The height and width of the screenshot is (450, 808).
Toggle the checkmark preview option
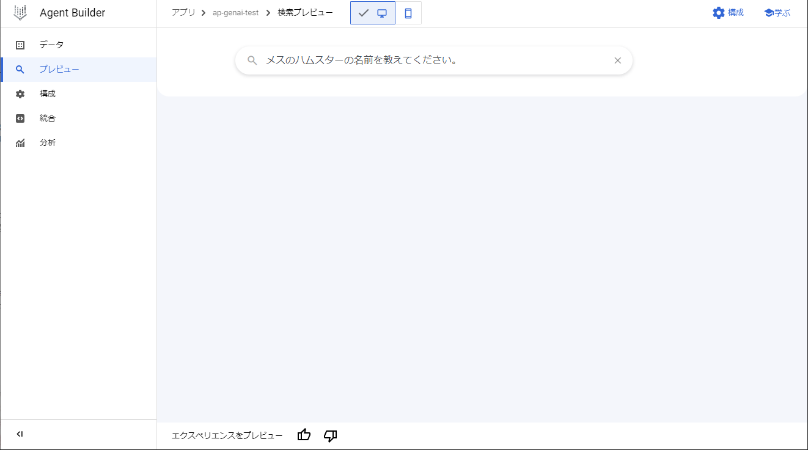click(364, 12)
